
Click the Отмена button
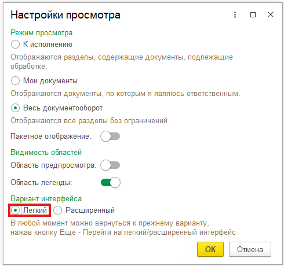[x=250, y=249]
